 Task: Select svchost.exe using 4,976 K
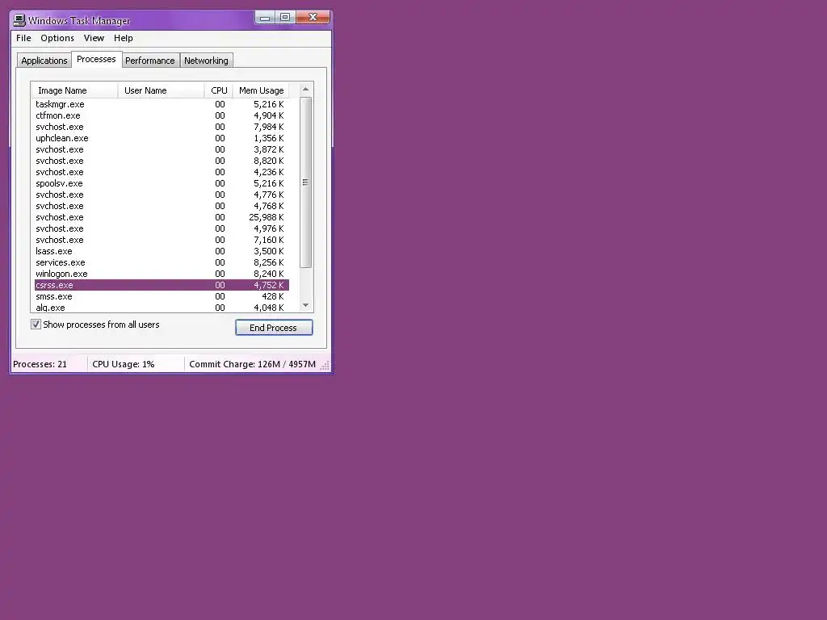162,228
